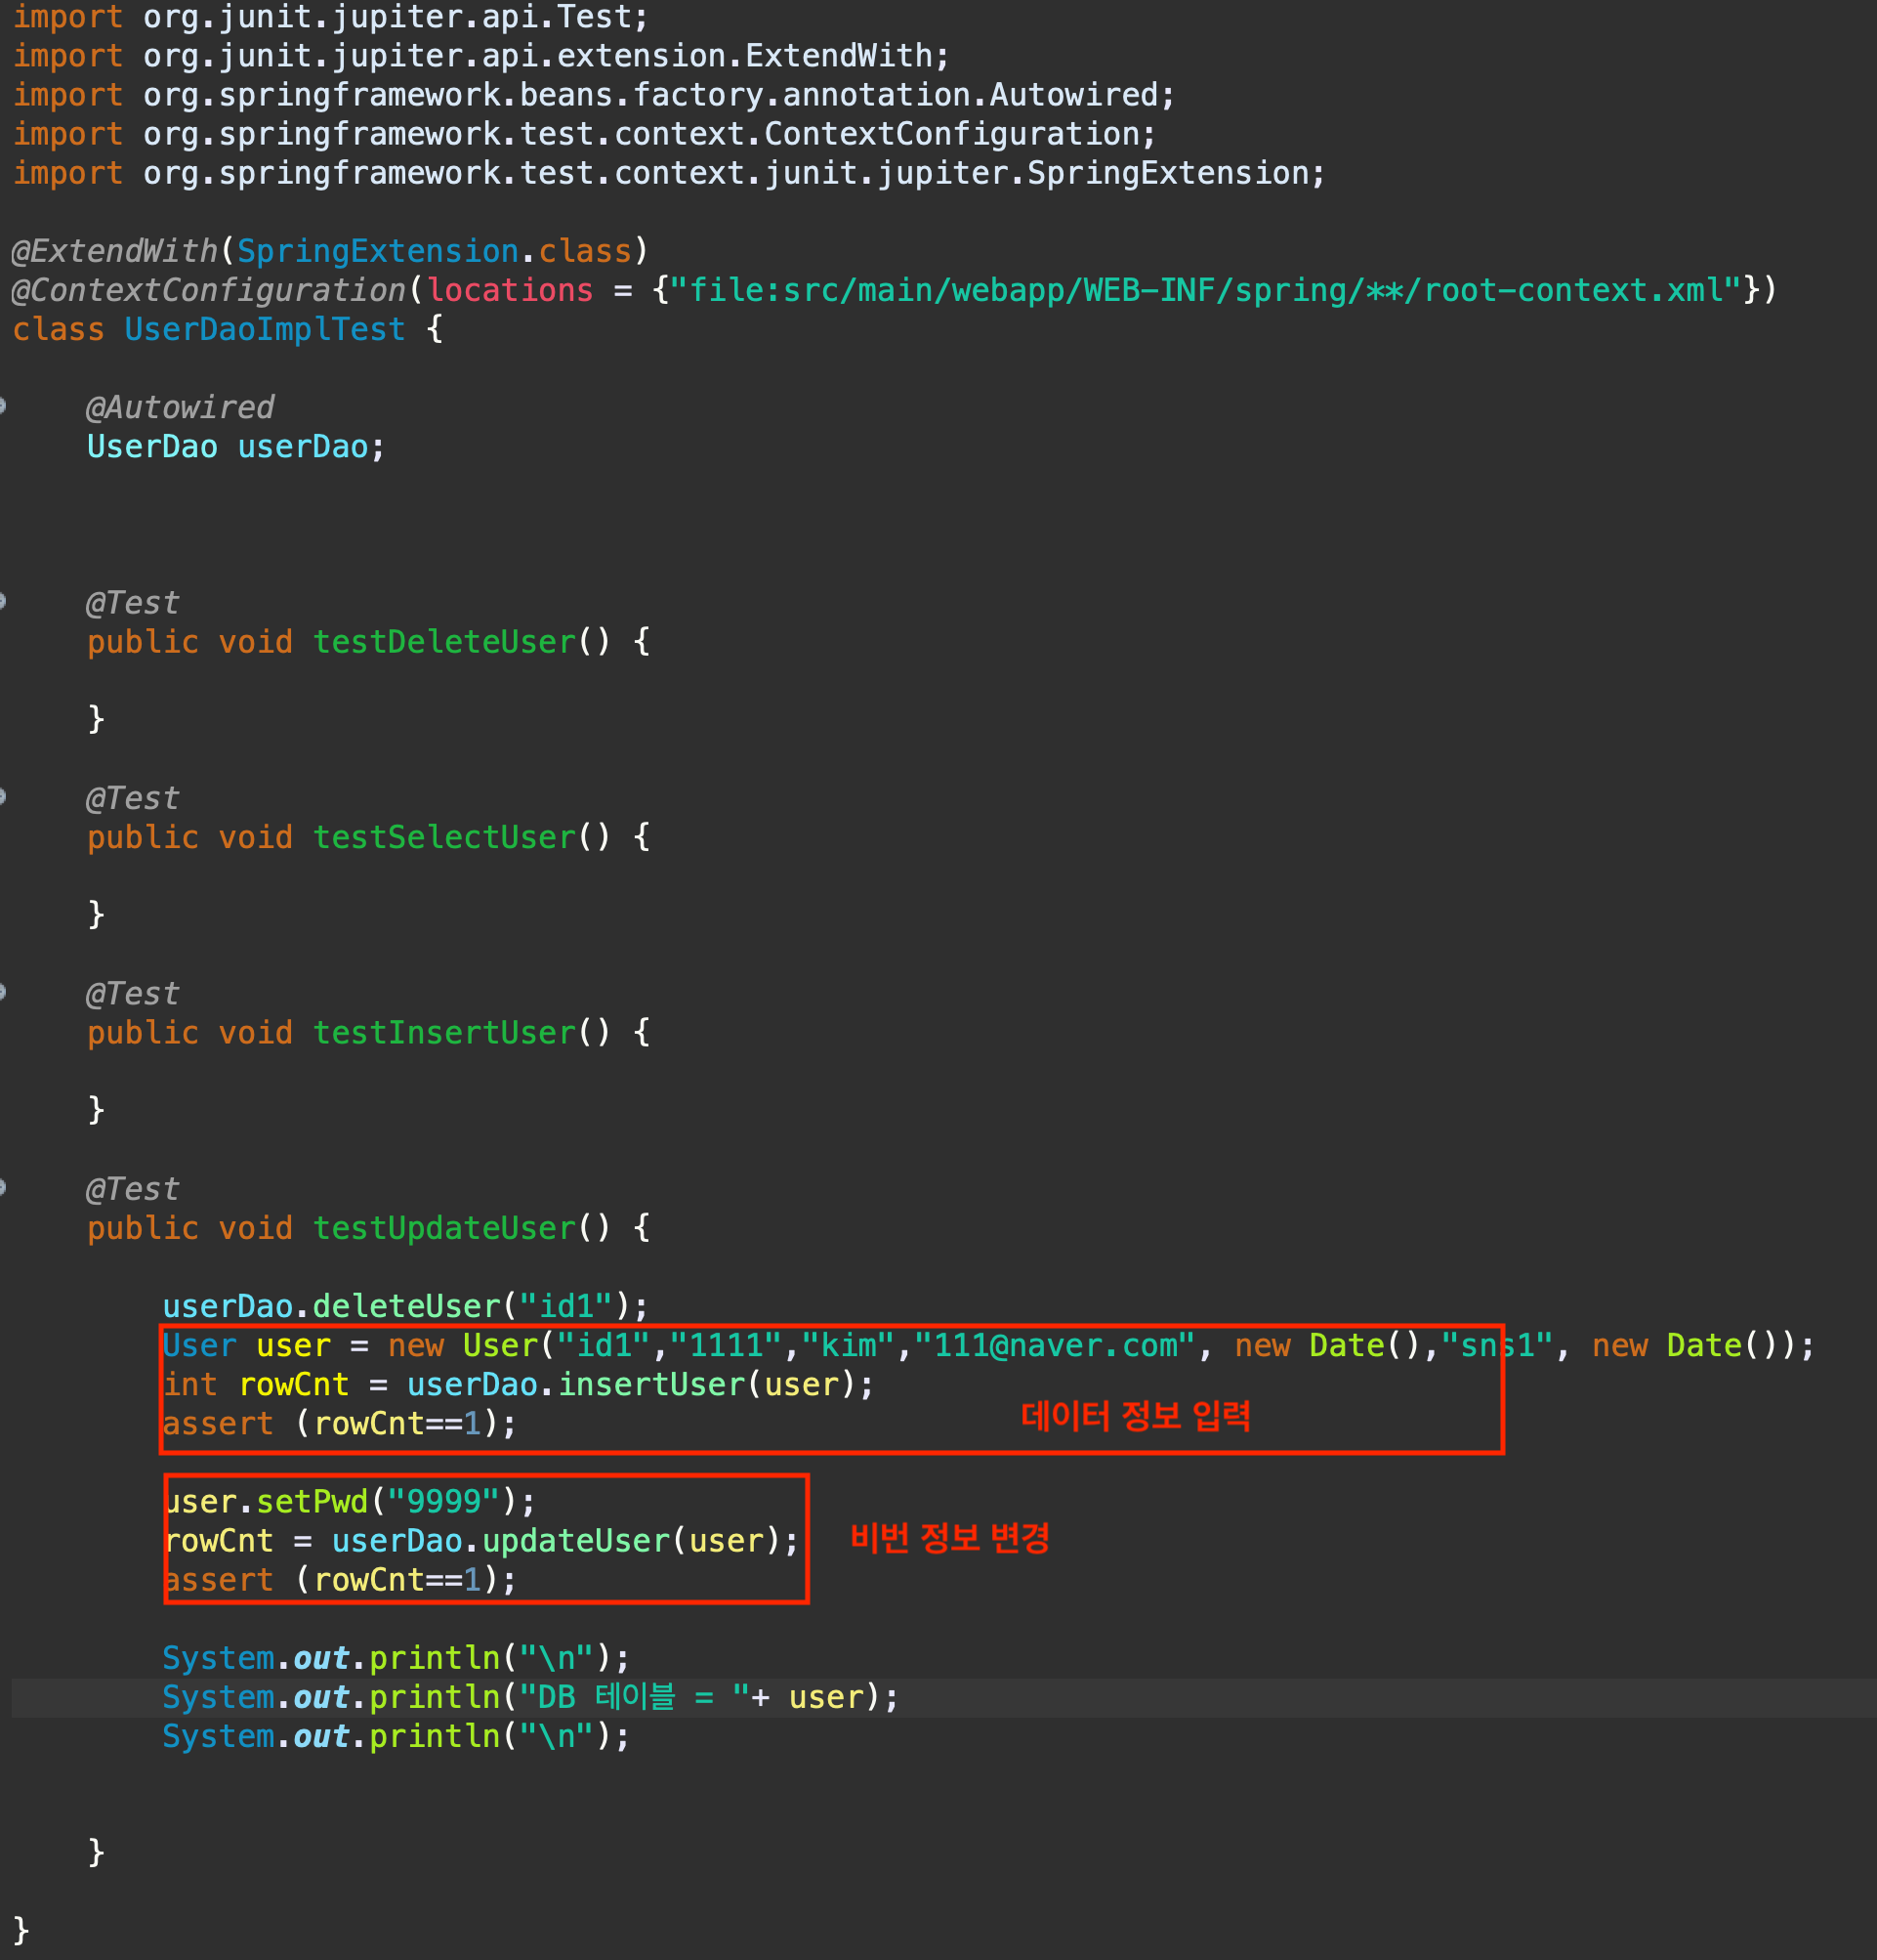Click the testDeleteUser method name
1877x1960 pixels.
click(444, 642)
